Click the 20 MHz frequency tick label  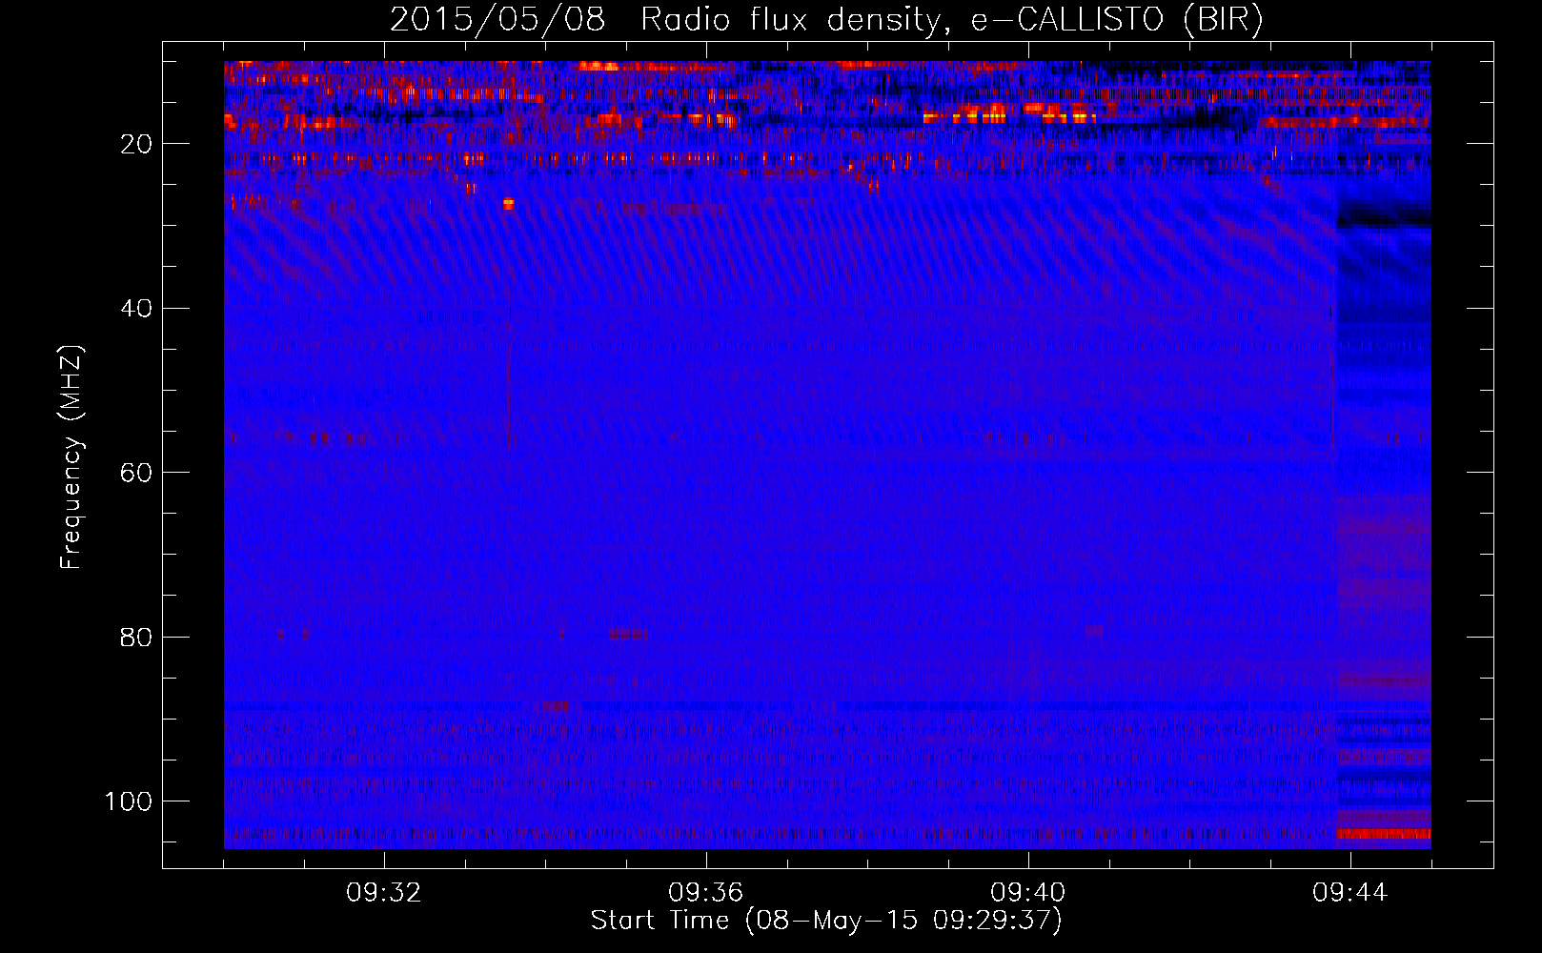(x=136, y=144)
